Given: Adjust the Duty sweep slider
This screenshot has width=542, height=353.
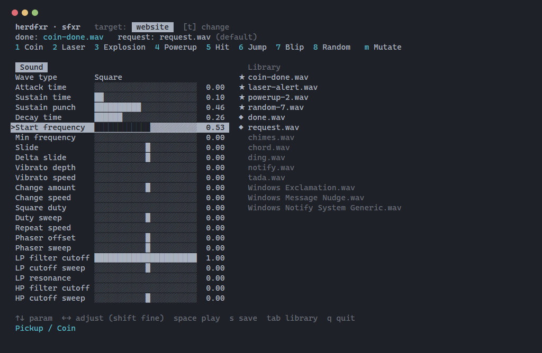Looking at the screenshot, I should tap(146, 218).
